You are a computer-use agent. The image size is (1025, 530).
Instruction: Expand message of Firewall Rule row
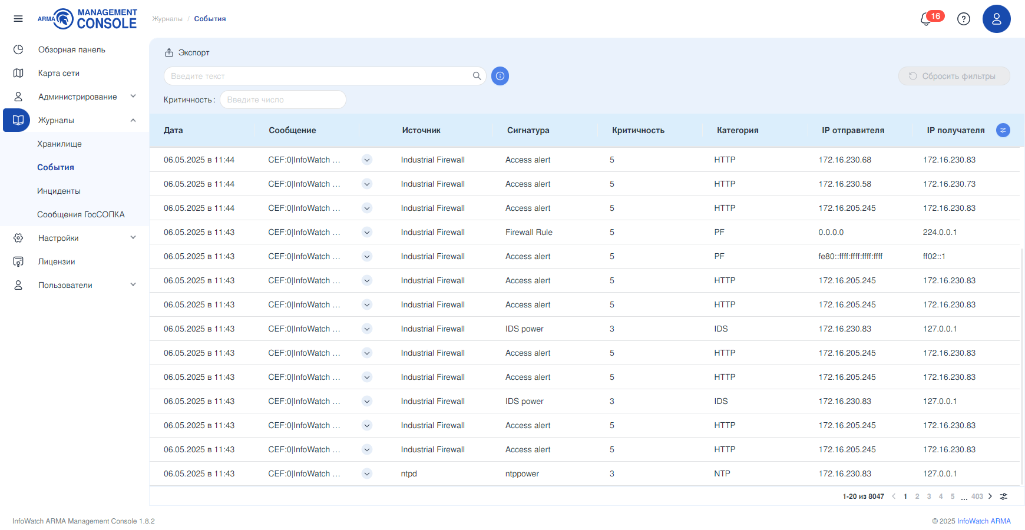(367, 232)
